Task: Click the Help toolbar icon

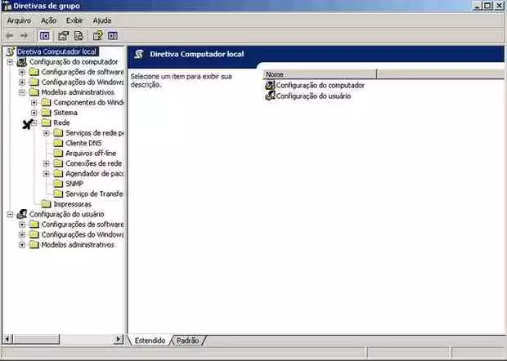Action: coord(97,36)
